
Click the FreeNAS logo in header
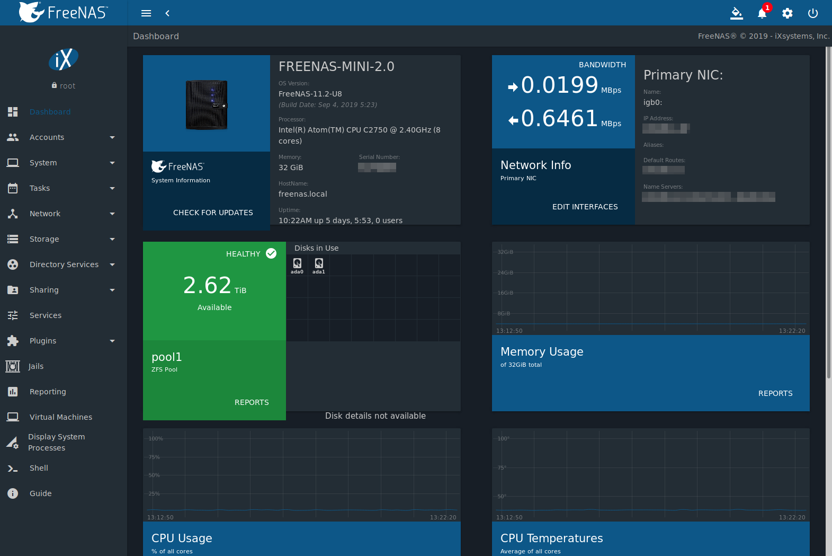coord(64,12)
